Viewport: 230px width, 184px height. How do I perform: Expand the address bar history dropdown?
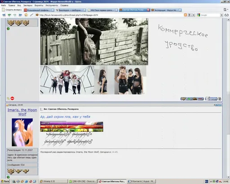(194, 15)
